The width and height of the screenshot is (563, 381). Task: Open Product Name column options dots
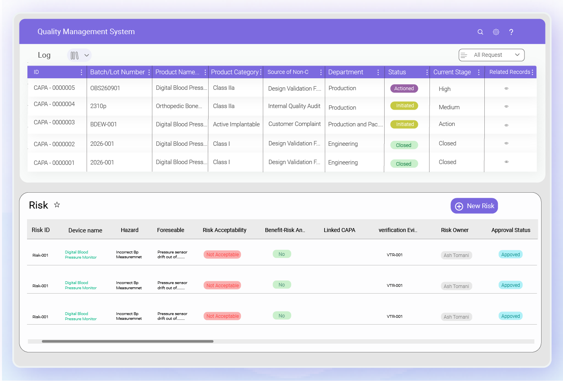[205, 72]
